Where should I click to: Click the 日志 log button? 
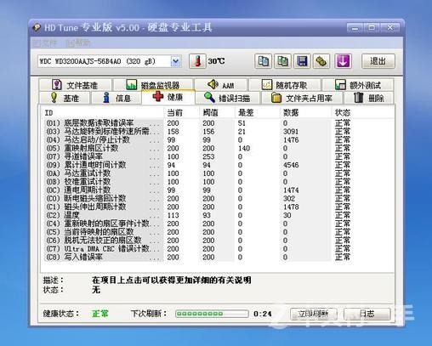click(367, 314)
